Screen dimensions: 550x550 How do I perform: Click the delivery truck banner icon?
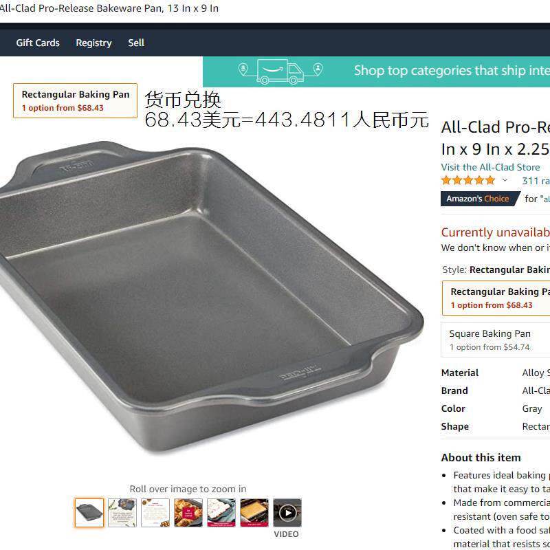280,71
